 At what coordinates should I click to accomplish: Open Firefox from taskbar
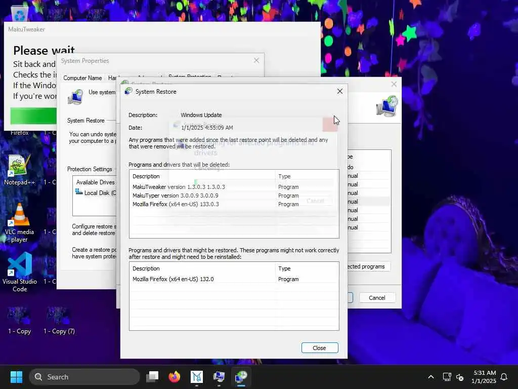175,377
